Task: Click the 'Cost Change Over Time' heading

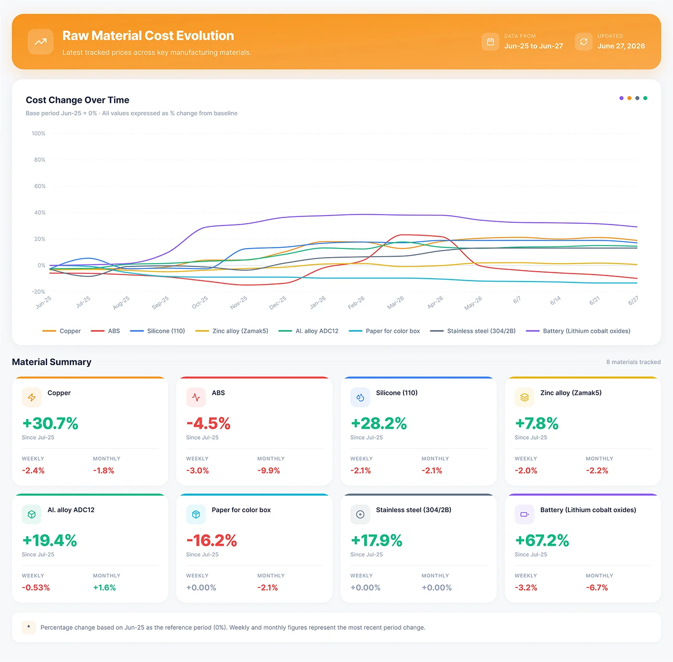Action: [x=77, y=100]
